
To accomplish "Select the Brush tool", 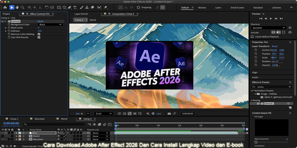I will pyautogui.click(x=81, y=8).
